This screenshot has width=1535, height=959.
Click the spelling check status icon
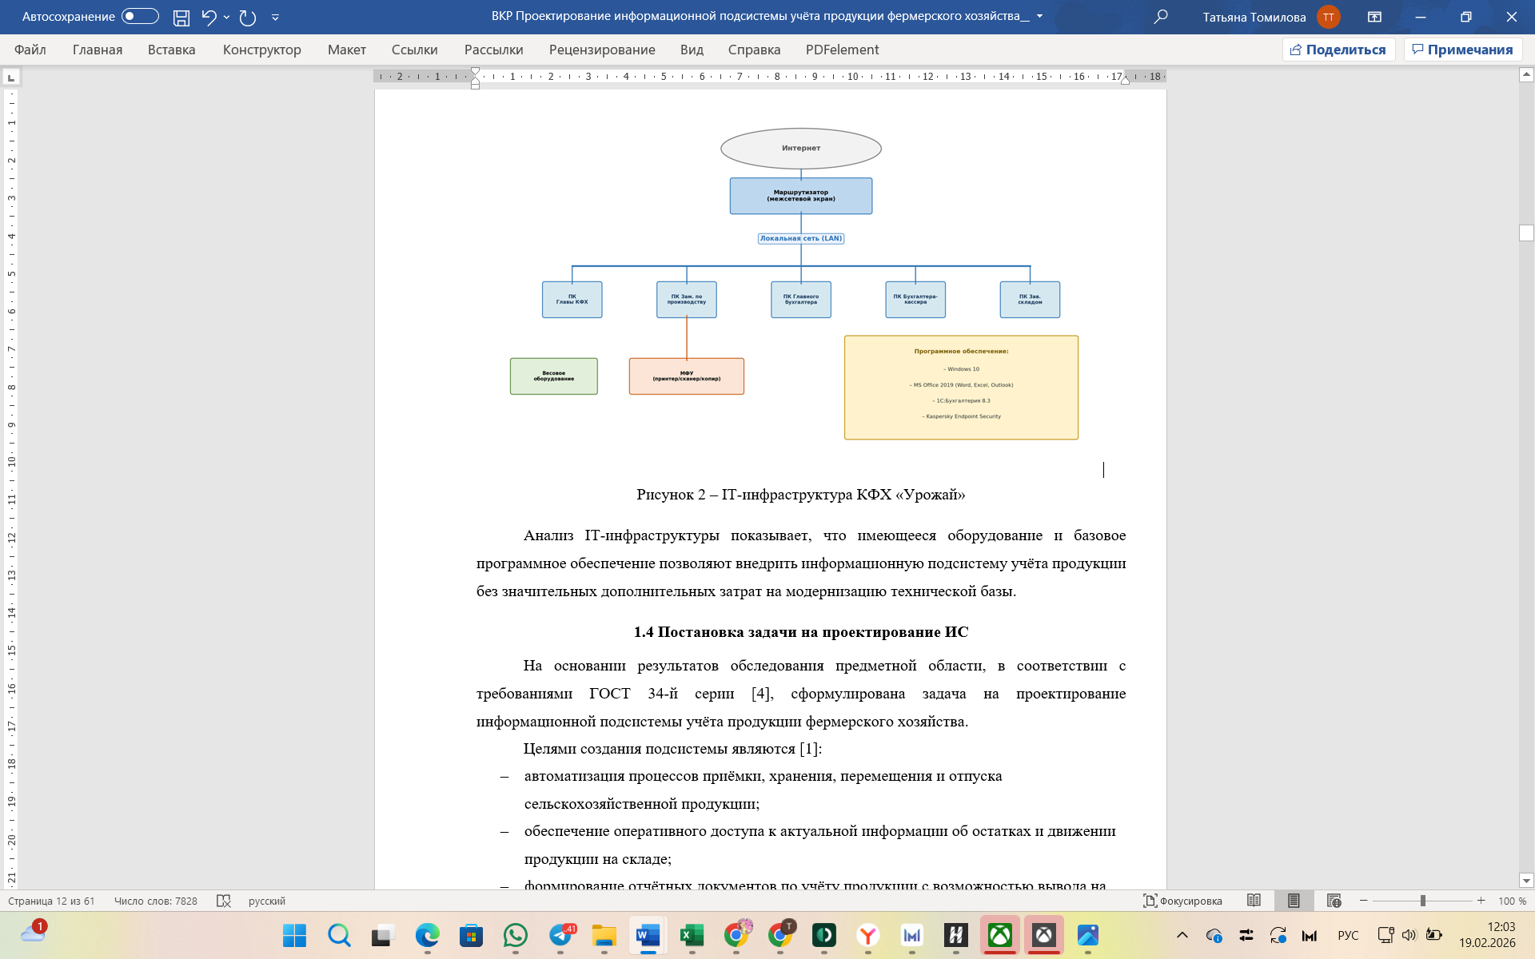224,901
